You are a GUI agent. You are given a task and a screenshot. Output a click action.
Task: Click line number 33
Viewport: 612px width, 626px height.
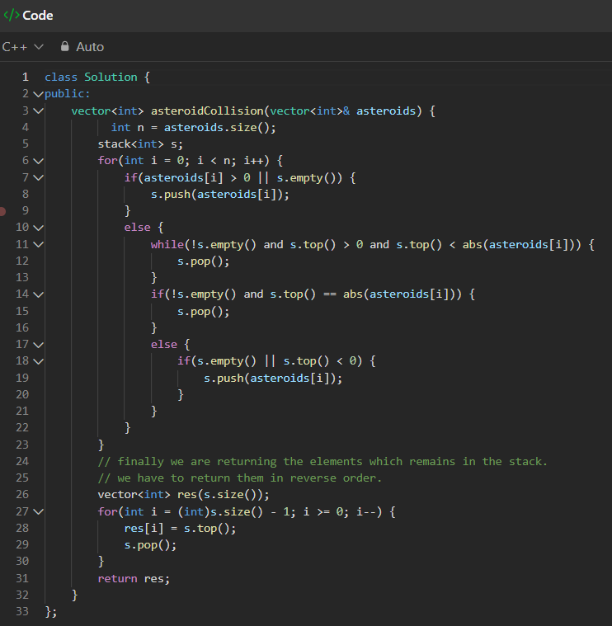pyautogui.click(x=22, y=611)
